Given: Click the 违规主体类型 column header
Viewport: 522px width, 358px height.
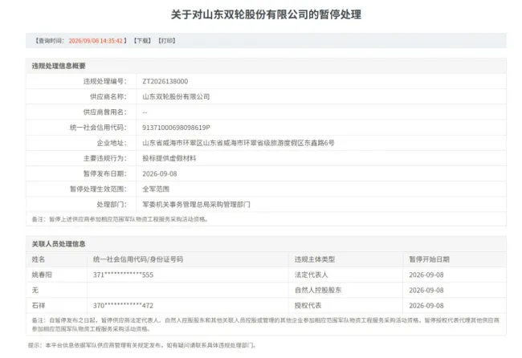Looking at the screenshot, I should coord(315,259).
